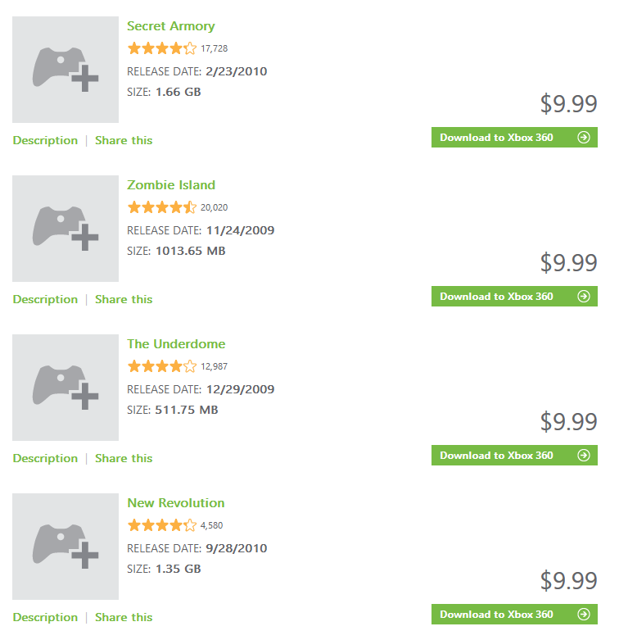Click the New Revolution controller thumbnail icon
Screen dimensions: 619x640
(66, 547)
